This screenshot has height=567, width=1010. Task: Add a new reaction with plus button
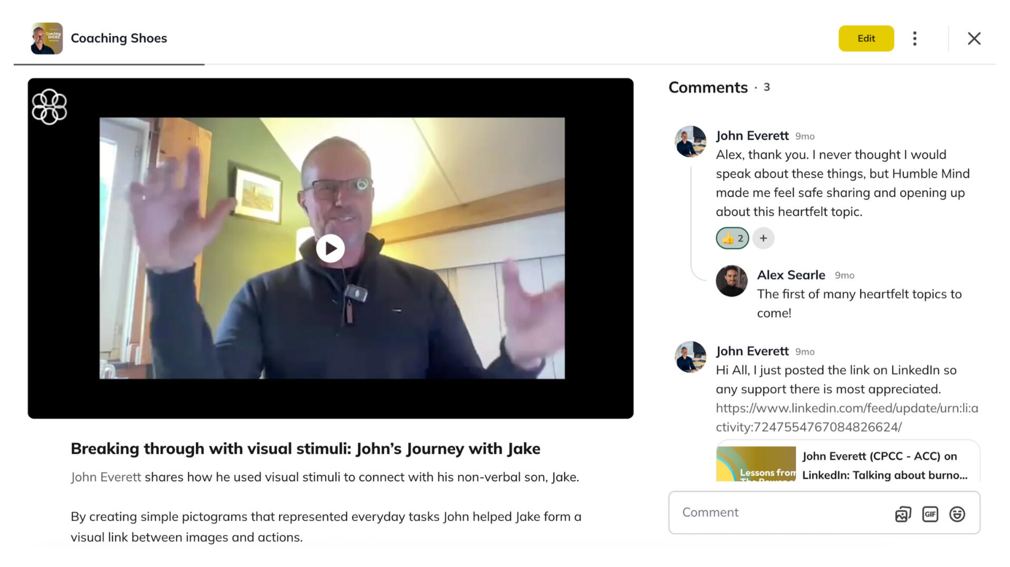(763, 238)
